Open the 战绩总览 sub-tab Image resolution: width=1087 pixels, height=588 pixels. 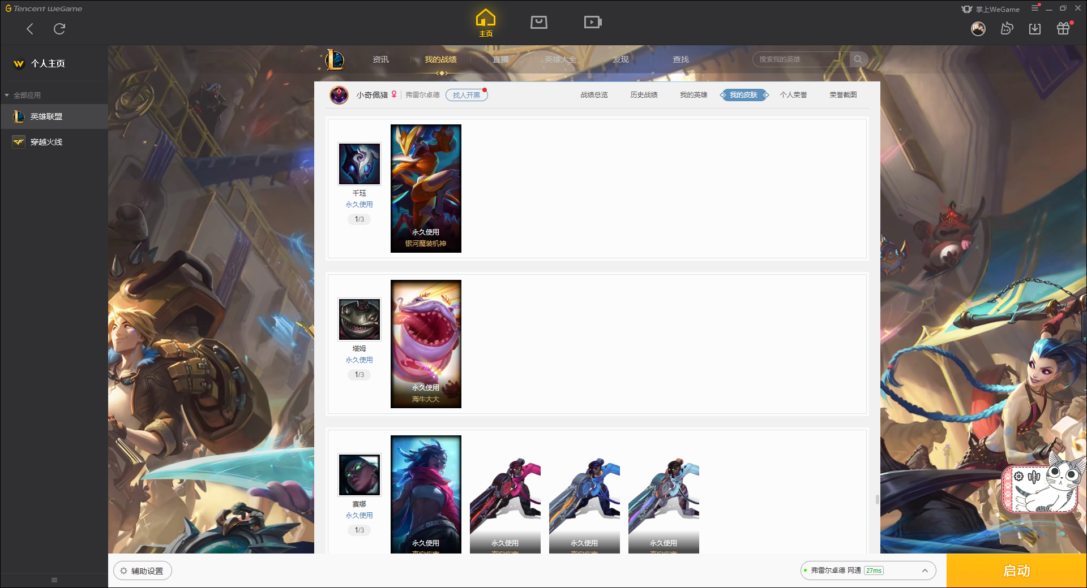click(594, 95)
